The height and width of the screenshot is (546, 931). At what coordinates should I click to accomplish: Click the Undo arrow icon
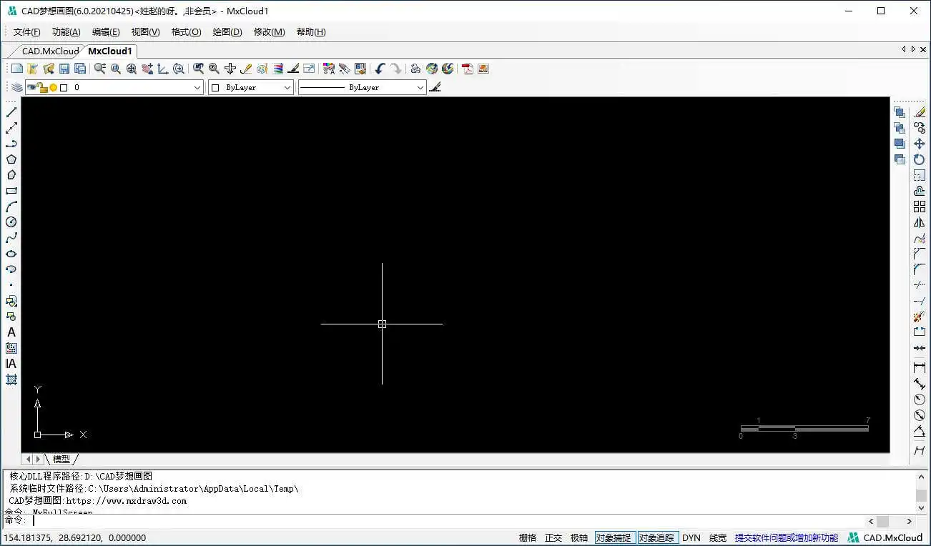[380, 69]
